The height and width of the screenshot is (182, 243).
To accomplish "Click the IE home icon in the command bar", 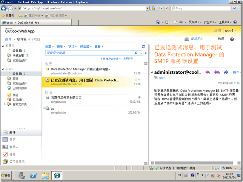I will (x=158, y=22).
